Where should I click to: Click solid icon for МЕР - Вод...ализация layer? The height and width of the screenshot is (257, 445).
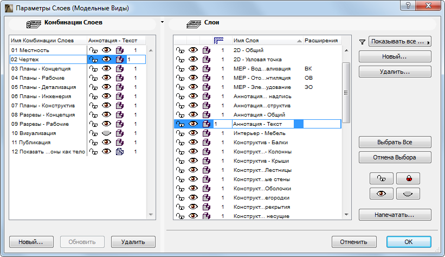tap(207, 69)
